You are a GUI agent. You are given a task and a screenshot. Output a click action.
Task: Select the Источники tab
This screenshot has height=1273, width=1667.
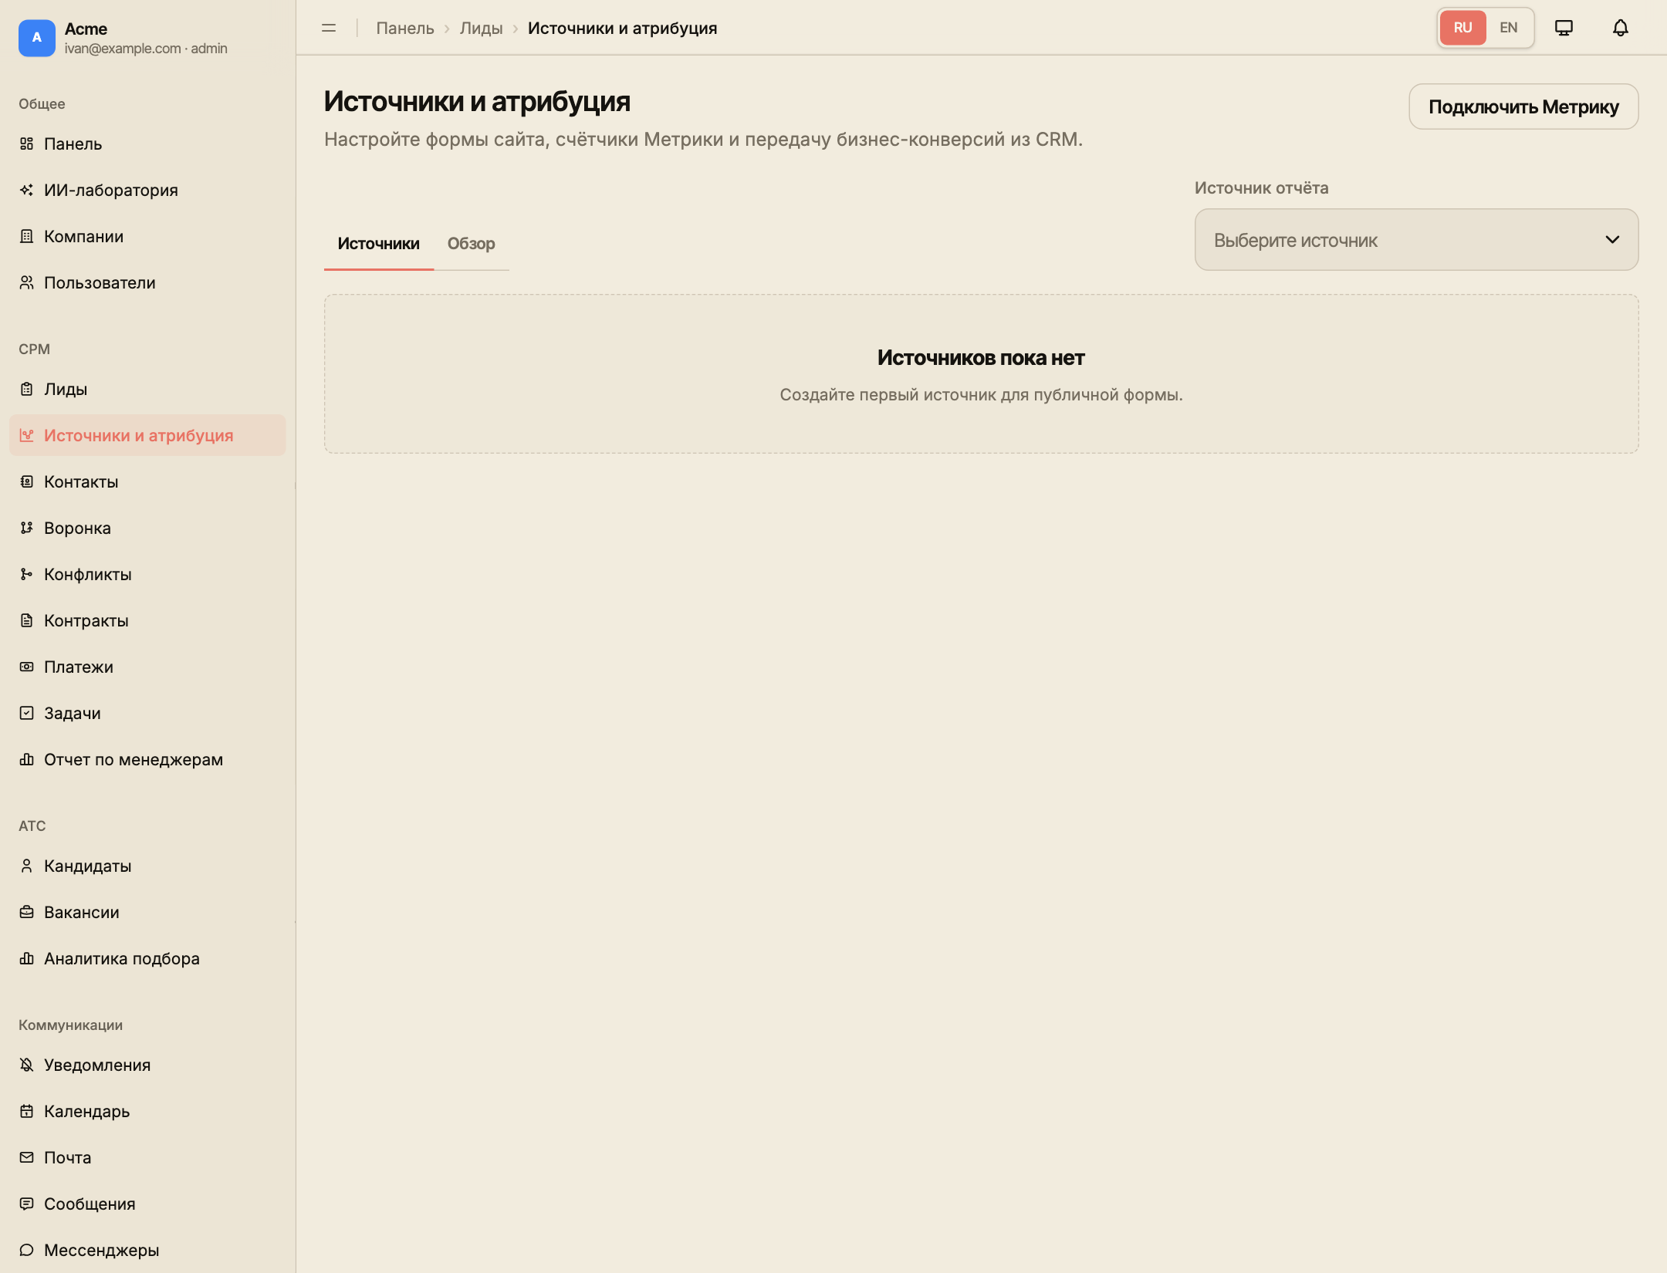(x=378, y=244)
